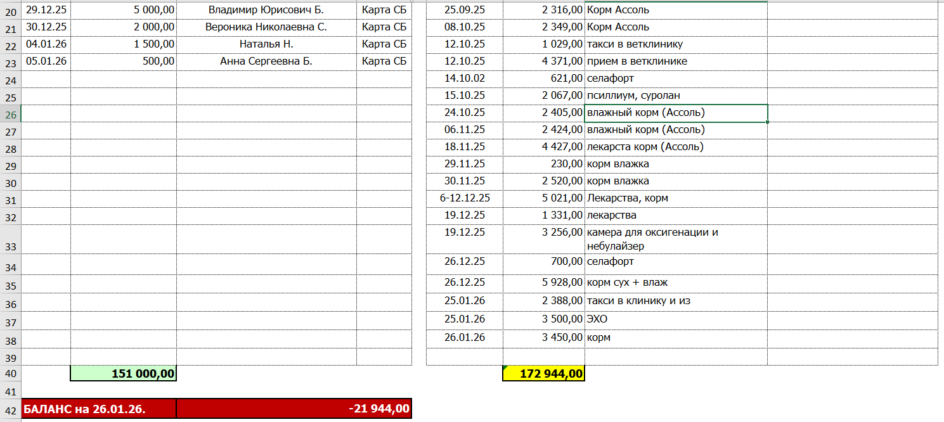Select the cell Анна Сергеевна Б.
944x422 pixels.
(266, 61)
